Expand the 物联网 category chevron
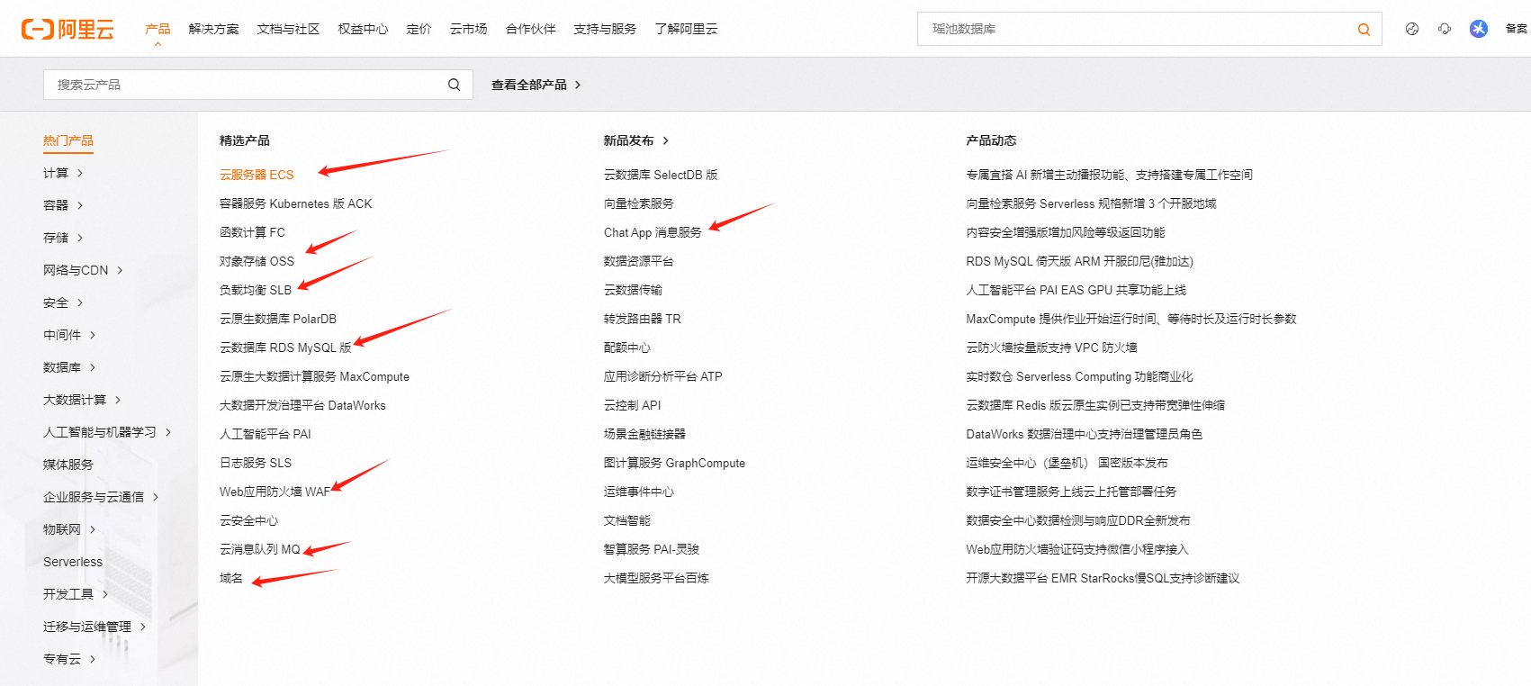The image size is (1531, 686). tap(93, 529)
